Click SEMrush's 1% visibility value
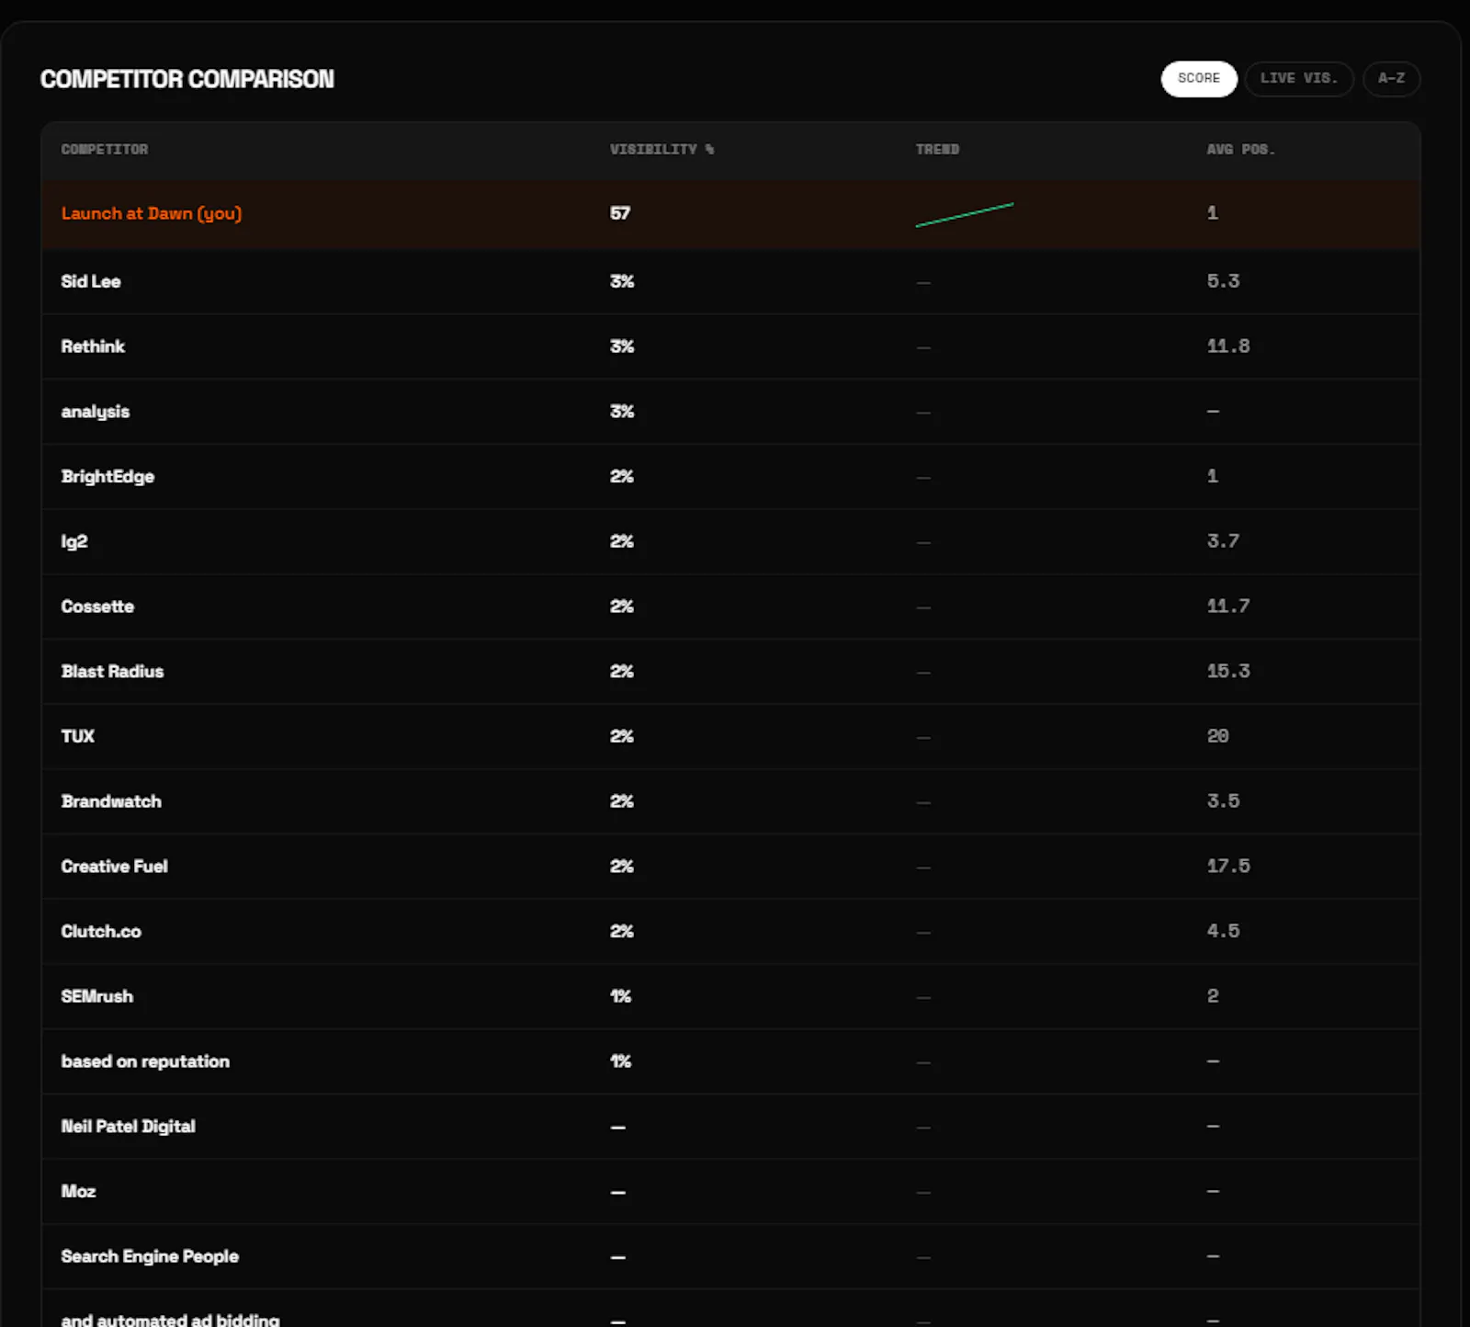The image size is (1470, 1327). point(620,996)
